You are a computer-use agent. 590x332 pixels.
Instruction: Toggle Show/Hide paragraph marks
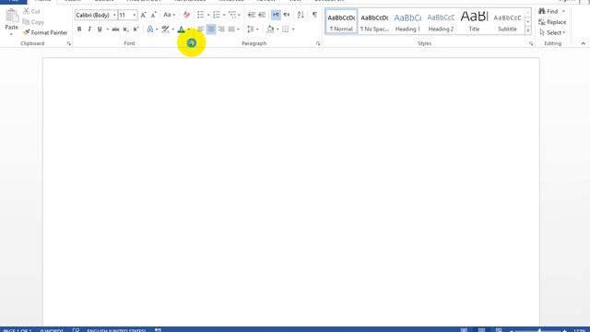pyautogui.click(x=314, y=15)
